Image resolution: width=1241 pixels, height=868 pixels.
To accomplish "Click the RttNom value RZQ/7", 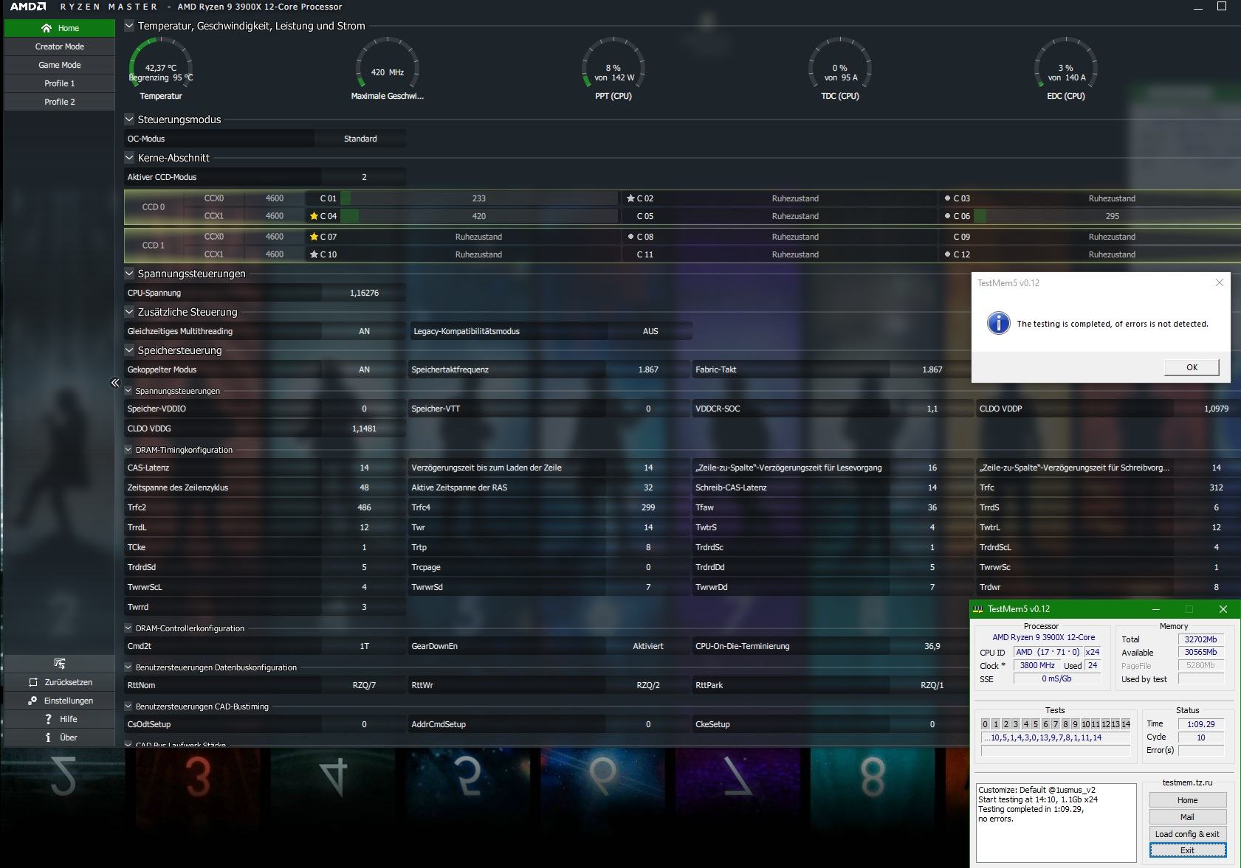I will pos(364,685).
